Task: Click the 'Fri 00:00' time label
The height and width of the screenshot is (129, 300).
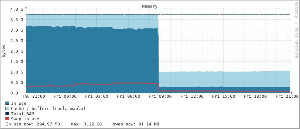Action: pos(65,96)
